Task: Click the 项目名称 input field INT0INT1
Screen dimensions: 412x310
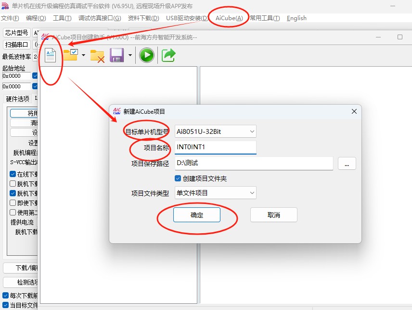Action: click(216, 147)
